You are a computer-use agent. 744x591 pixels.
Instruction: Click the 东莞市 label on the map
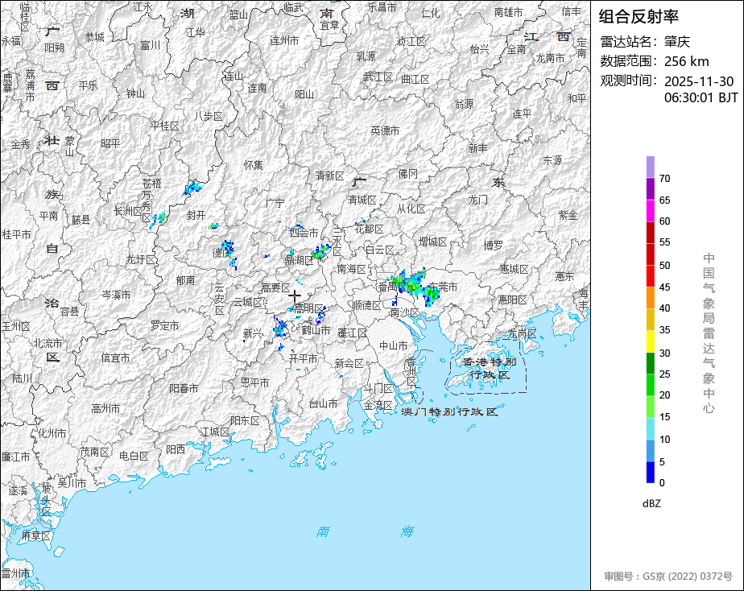click(443, 287)
